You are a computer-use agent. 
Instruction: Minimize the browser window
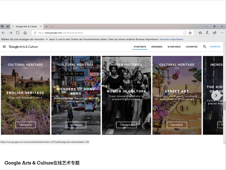pos(207,27)
